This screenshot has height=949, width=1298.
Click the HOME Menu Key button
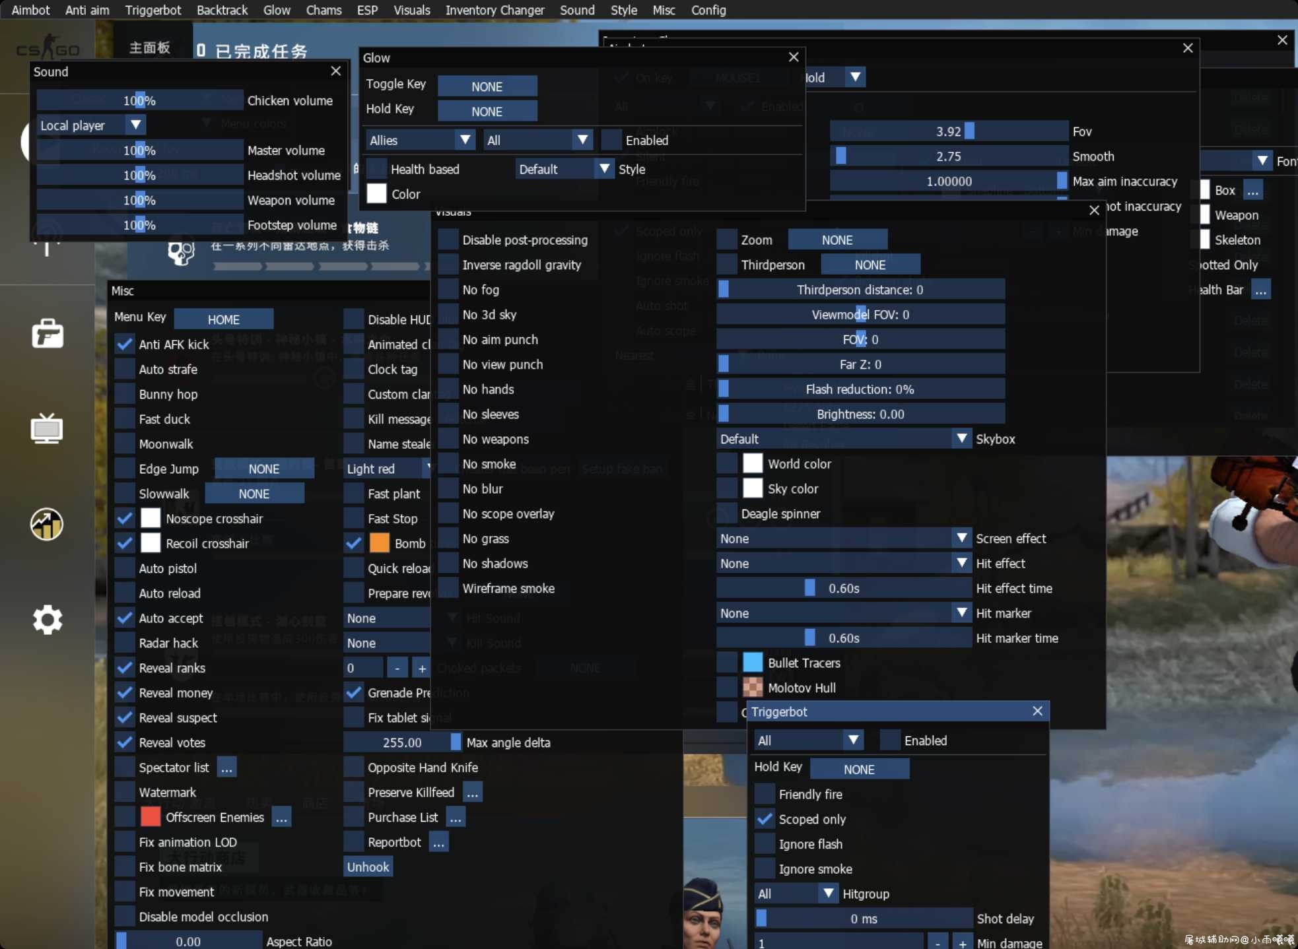point(223,319)
